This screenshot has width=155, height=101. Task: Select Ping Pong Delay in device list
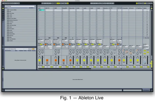[12, 25]
